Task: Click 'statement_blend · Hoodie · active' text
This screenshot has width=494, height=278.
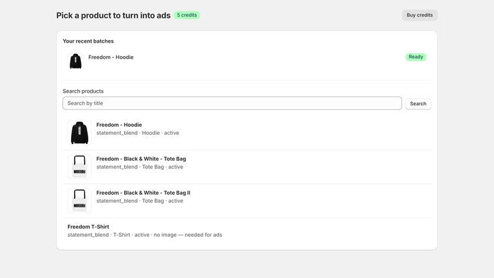Action: 138,133
